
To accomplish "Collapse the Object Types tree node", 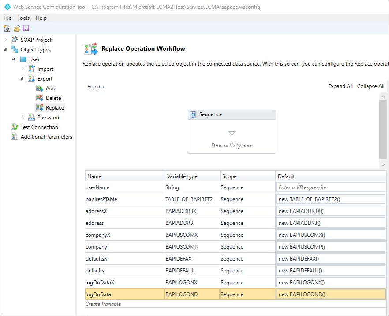I will point(6,50).
